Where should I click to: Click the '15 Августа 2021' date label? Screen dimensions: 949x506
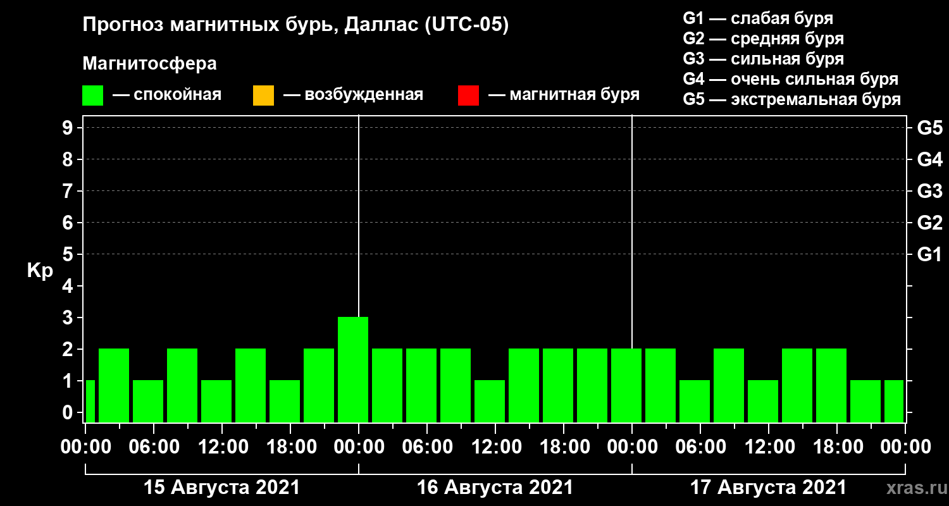222,488
